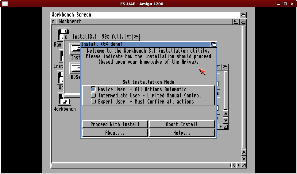Click the Workbench Screen title bar
Viewport: 297px width, 174px height.
[145, 15]
